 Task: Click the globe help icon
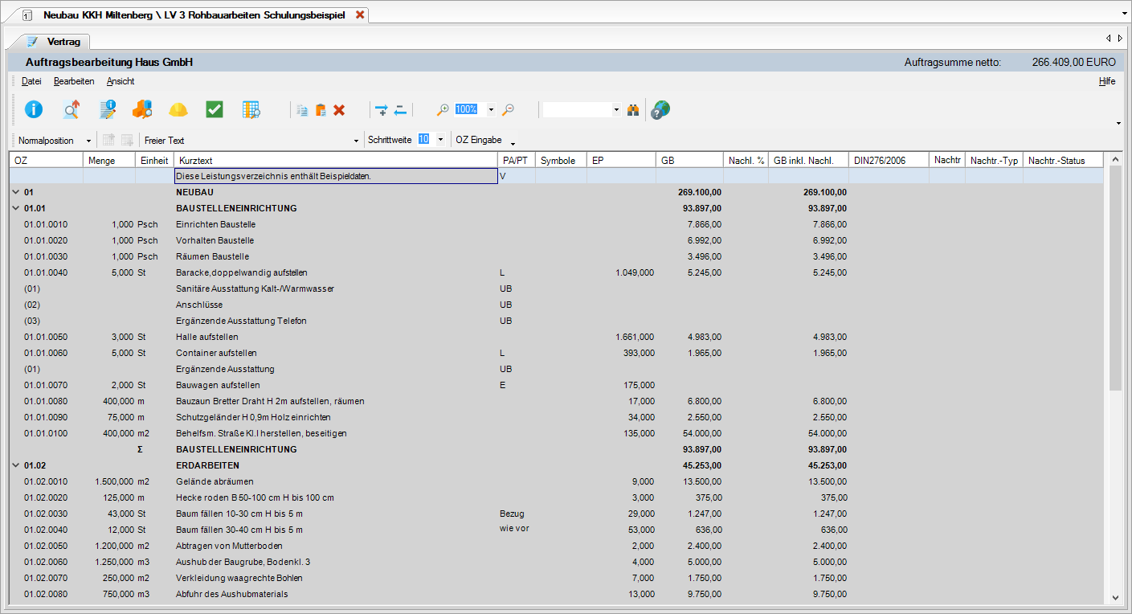pyautogui.click(x=660, y=110)
